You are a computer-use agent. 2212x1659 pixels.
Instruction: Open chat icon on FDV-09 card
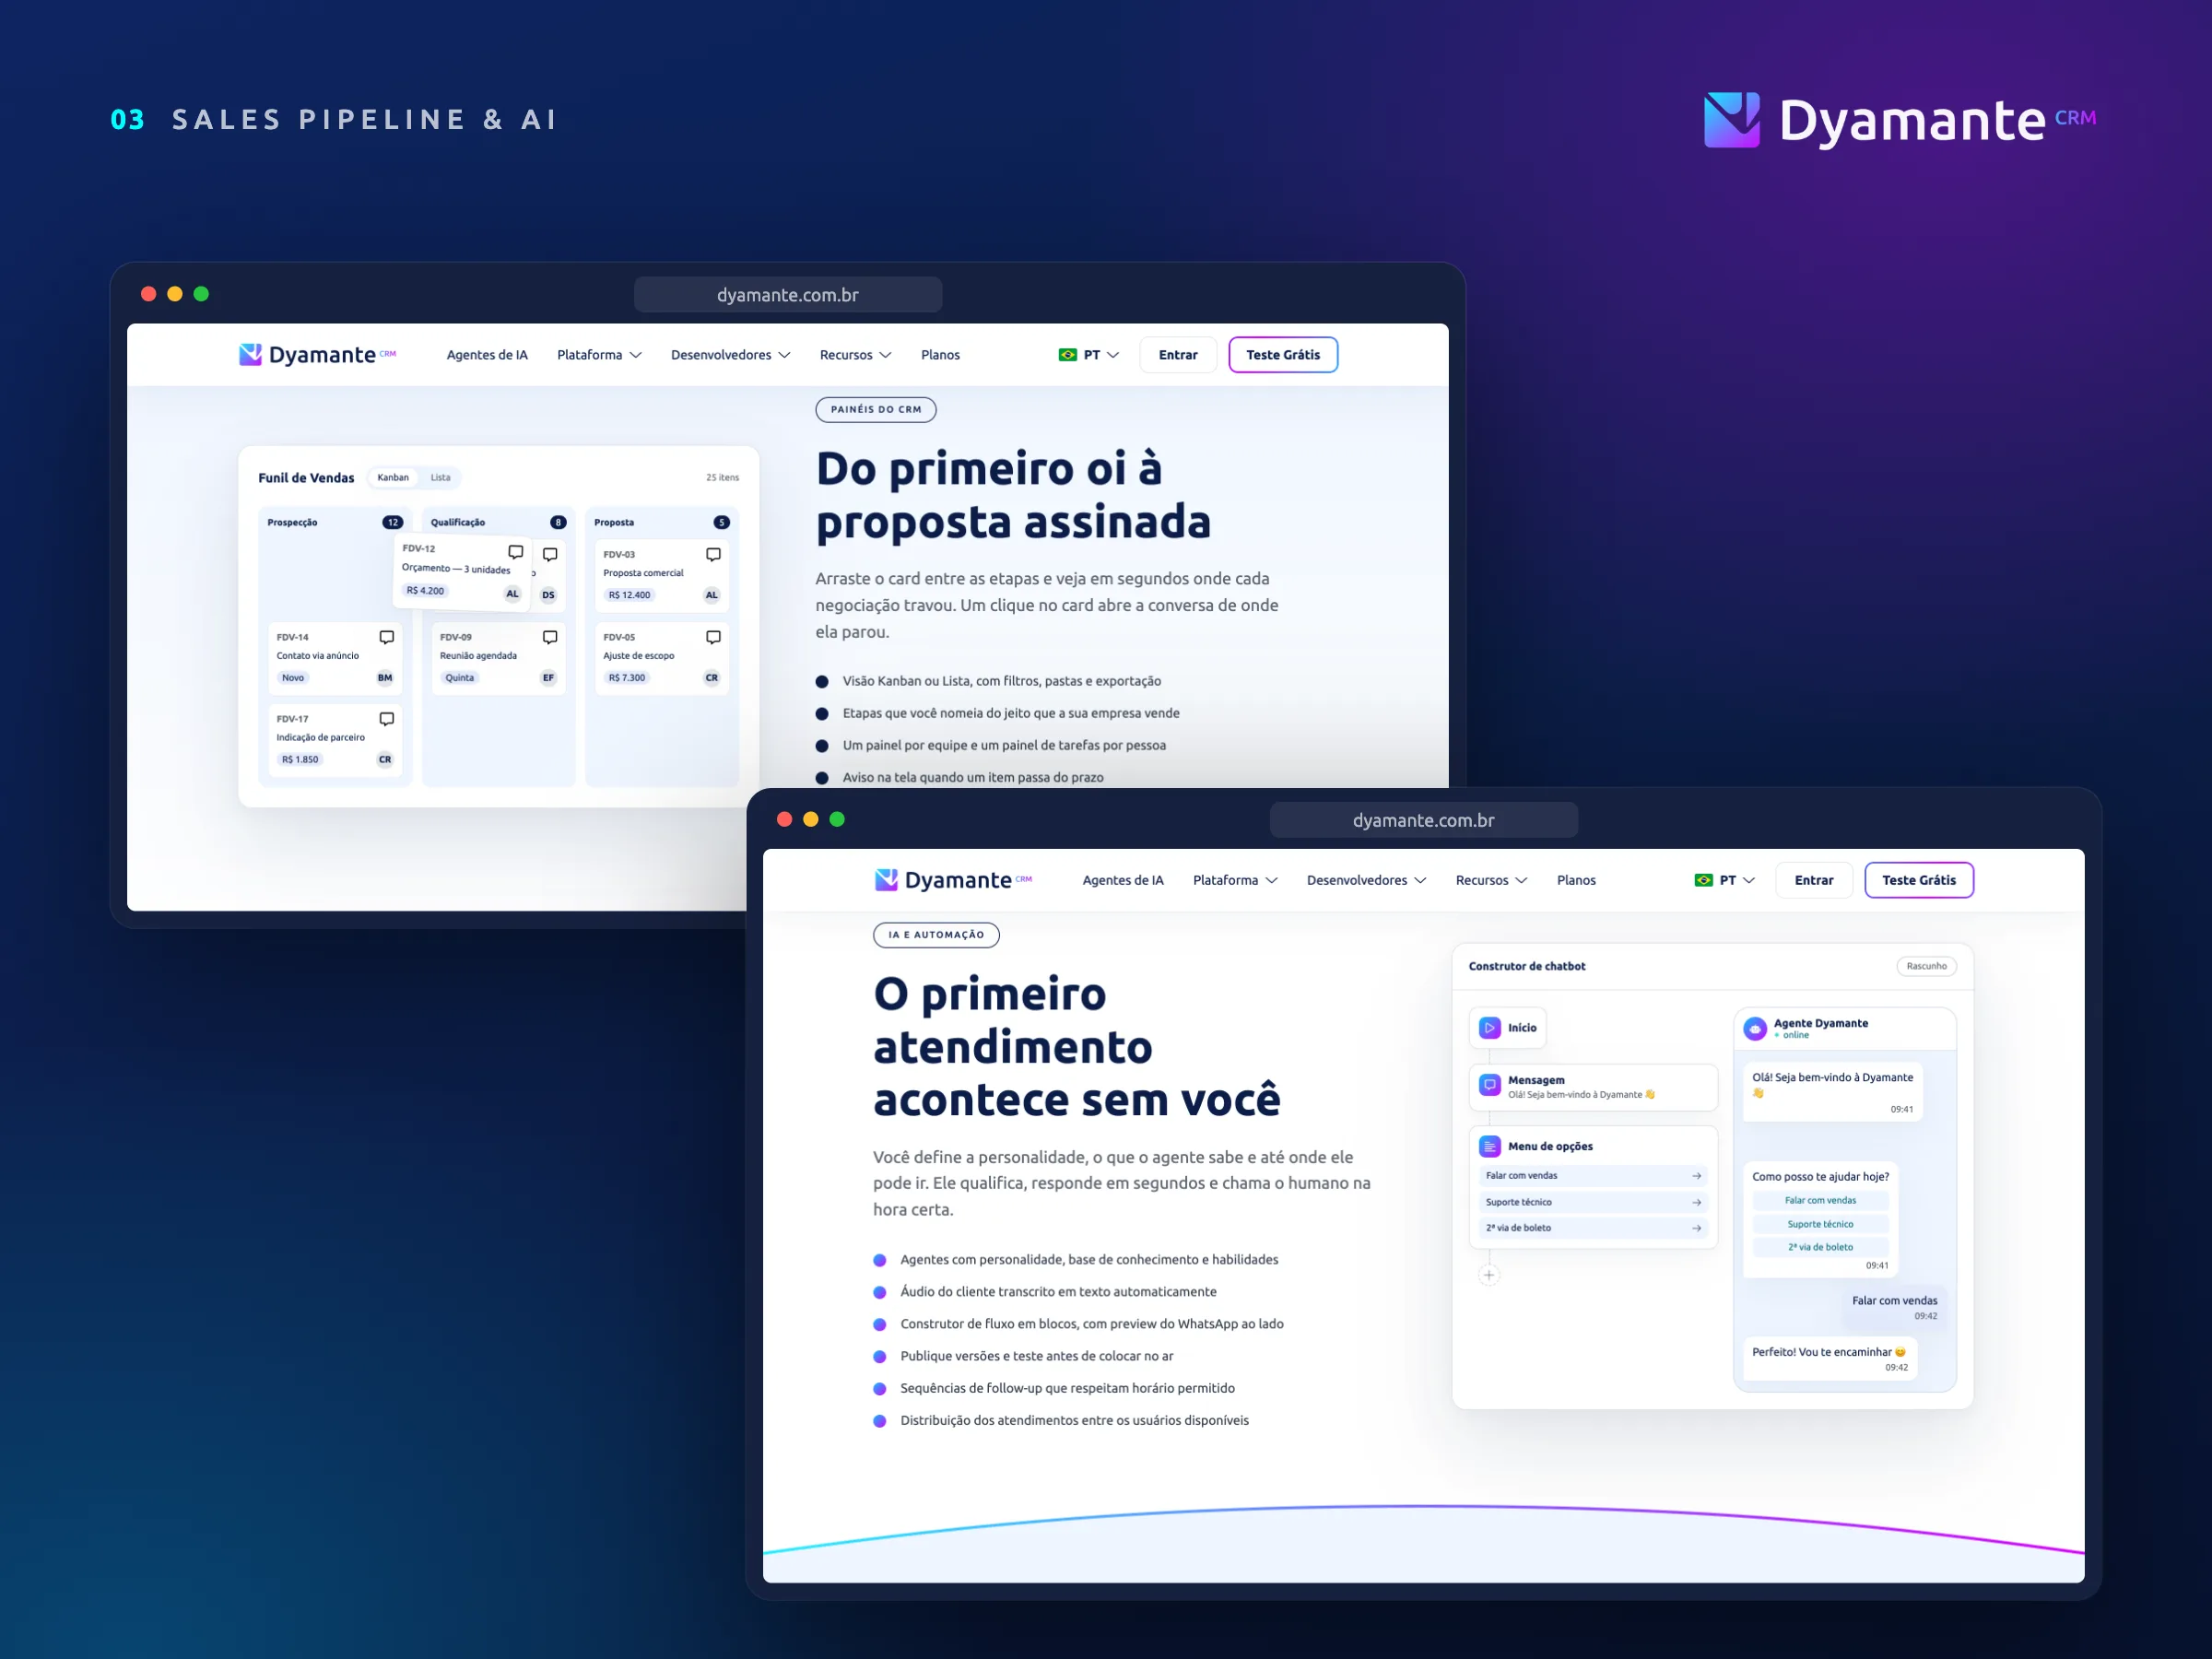point(550,637)
